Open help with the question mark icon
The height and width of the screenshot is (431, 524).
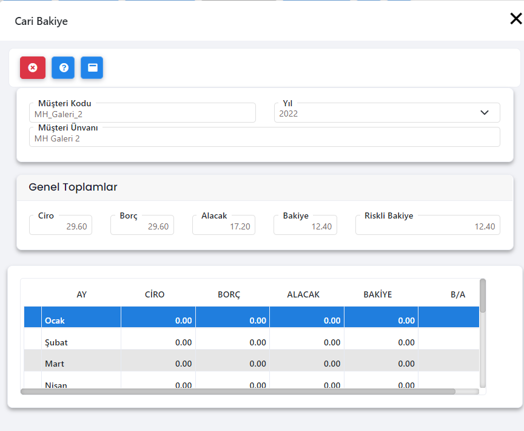tap(63, 67)
